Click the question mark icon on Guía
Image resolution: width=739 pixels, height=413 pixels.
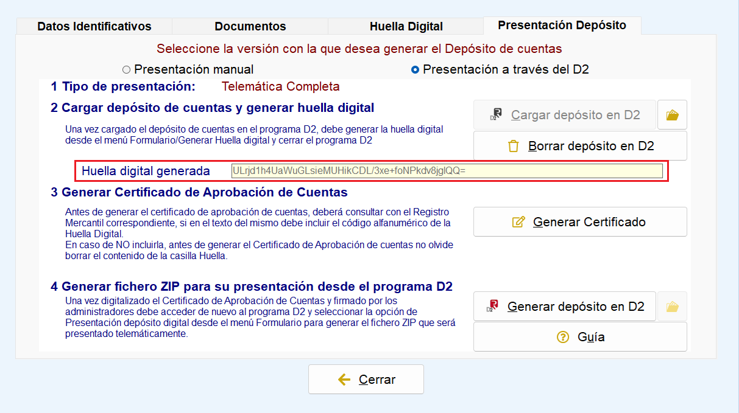563,337
